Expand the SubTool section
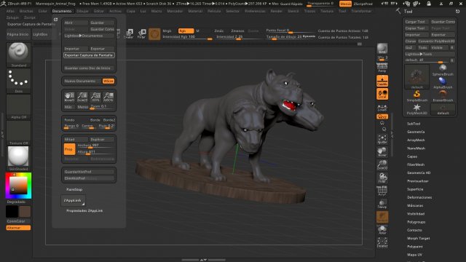Image resolution: width=466 pixels, height=262 pixels. click(414, 124)
